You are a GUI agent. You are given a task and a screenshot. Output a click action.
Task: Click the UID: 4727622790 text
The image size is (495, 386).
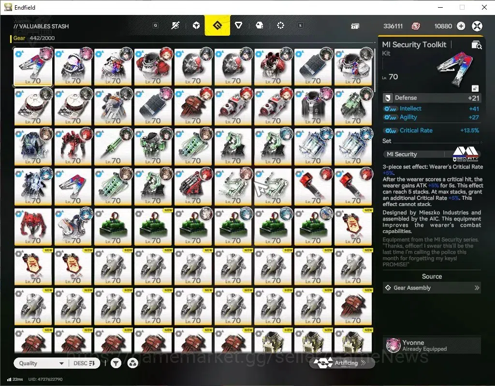coord(45,379)
